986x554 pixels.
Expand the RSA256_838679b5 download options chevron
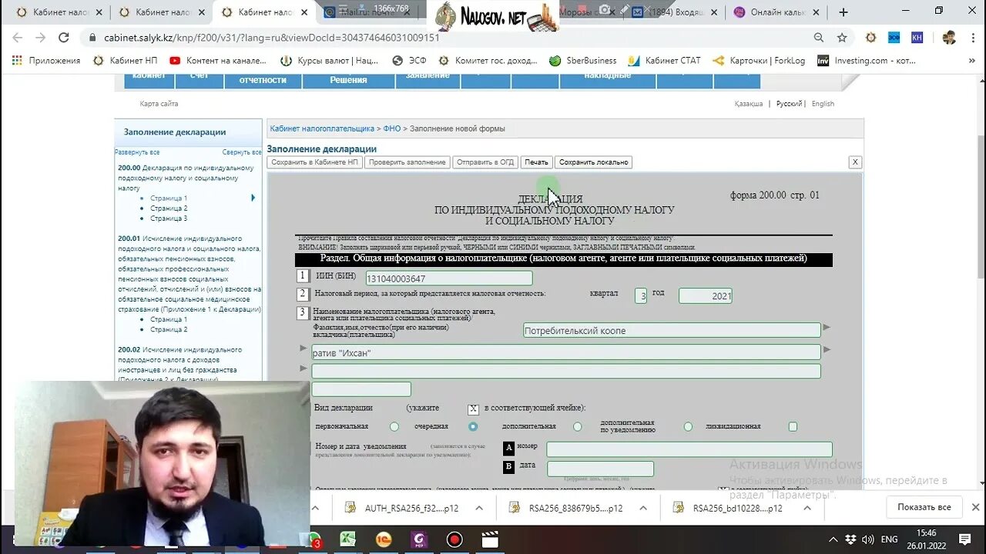click(643, 508)
